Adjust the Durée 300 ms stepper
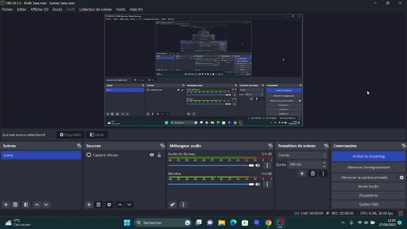407x229 pixels. coord(324,164)
